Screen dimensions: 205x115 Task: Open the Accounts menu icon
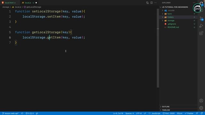[x=201, y=101]
